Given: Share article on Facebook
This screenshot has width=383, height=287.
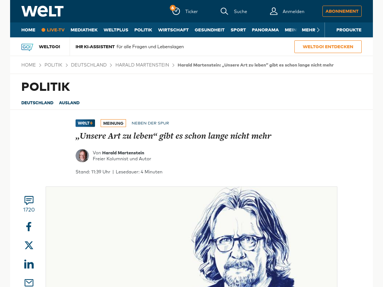Looking at the screenshot, I should click(x=29, y=227).
